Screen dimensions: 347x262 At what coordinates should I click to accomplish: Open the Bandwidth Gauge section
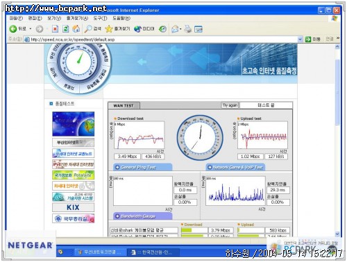click(x=143, y=216)
